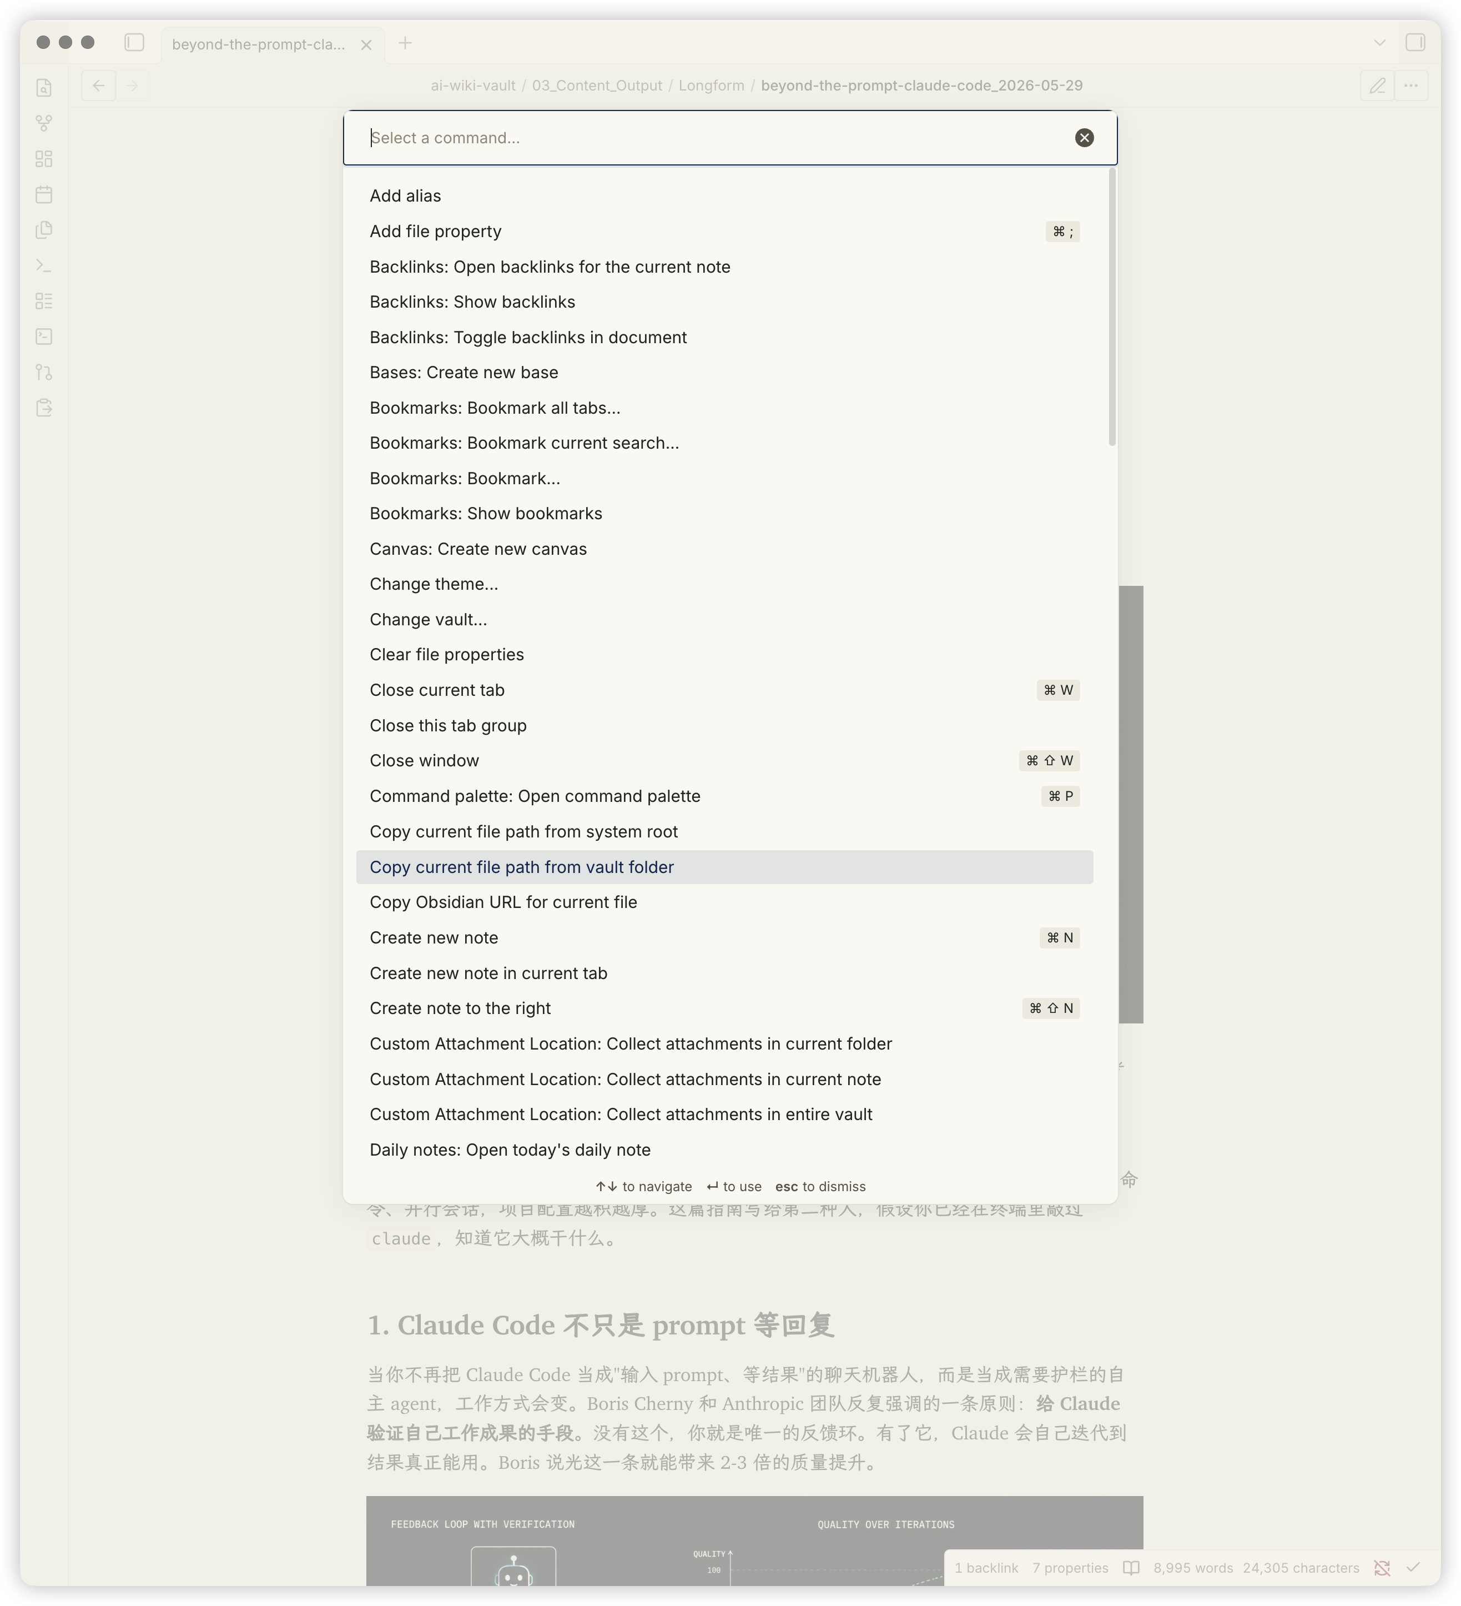Run Copy current file path from vault folder
Image resolution: width=1461 pixels, height=1606 pixels.
tap(724, 867)
